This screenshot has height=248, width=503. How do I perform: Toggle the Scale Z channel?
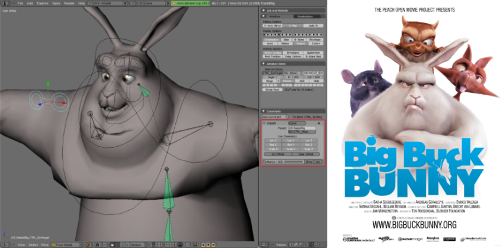(309, 149)
